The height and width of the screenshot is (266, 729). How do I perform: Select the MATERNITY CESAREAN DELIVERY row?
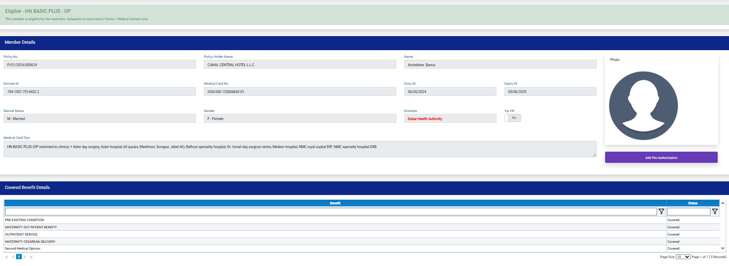tap(362, 242)
